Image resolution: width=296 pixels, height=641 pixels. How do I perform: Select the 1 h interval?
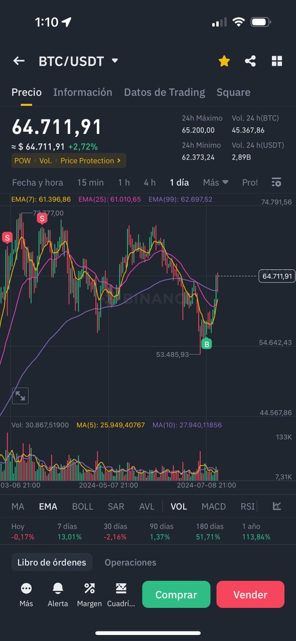(x=124, y=183)
